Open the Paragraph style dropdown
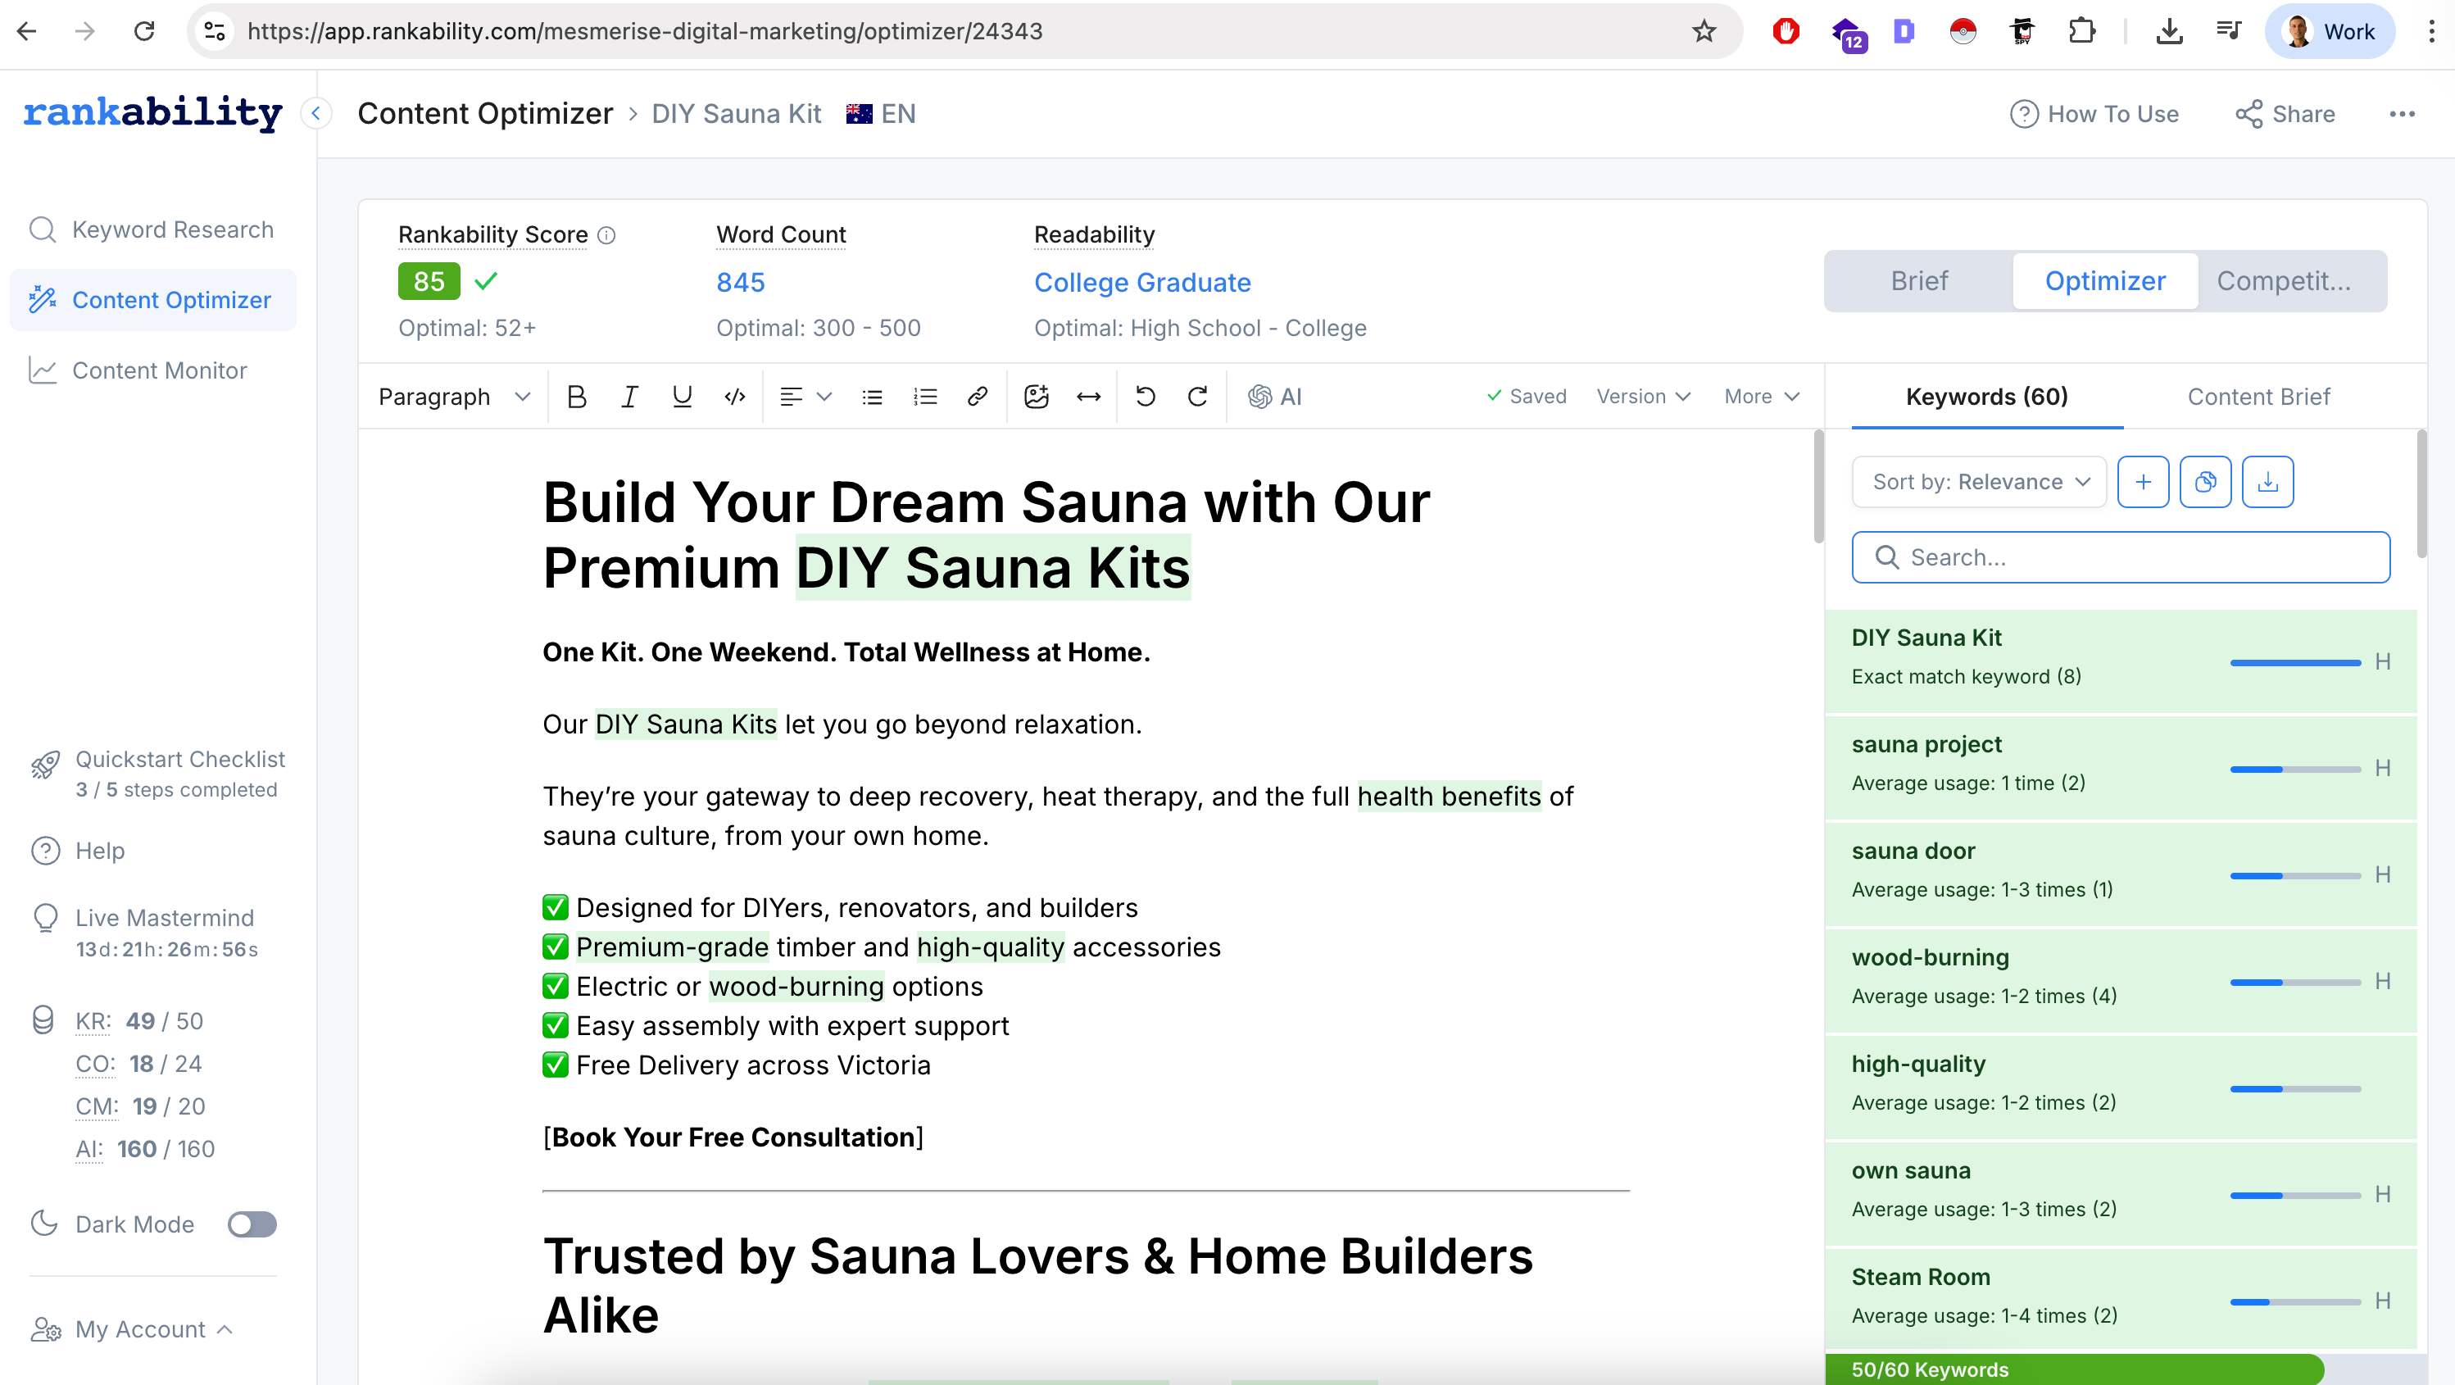This screenshot has width=2455, height=1385. pyautogui.click(x=454, y=397)
